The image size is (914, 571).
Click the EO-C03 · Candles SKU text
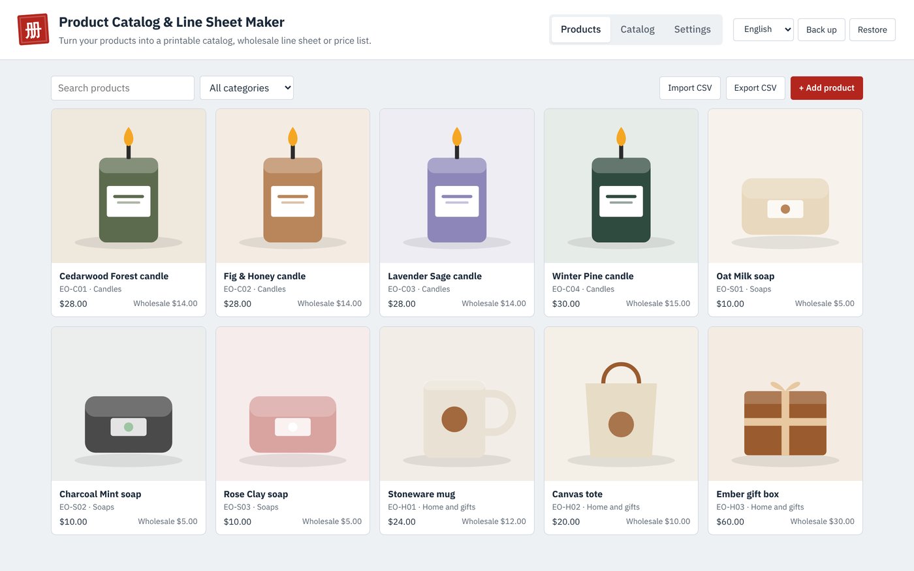pyautogui.click(x=418, y=289)
